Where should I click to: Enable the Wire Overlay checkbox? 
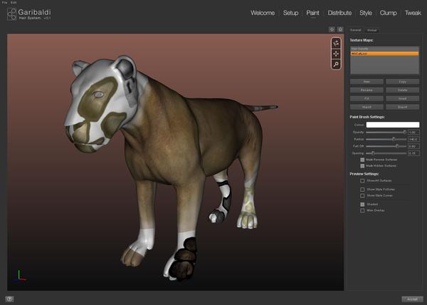[362, 211]
